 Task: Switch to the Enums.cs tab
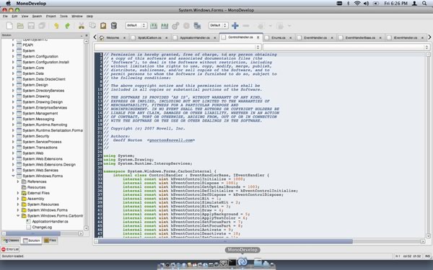click(x=279, y=37)
